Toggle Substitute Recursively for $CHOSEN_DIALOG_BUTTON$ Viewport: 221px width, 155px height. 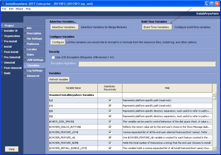pyautogui.click(x=110, y=127)
